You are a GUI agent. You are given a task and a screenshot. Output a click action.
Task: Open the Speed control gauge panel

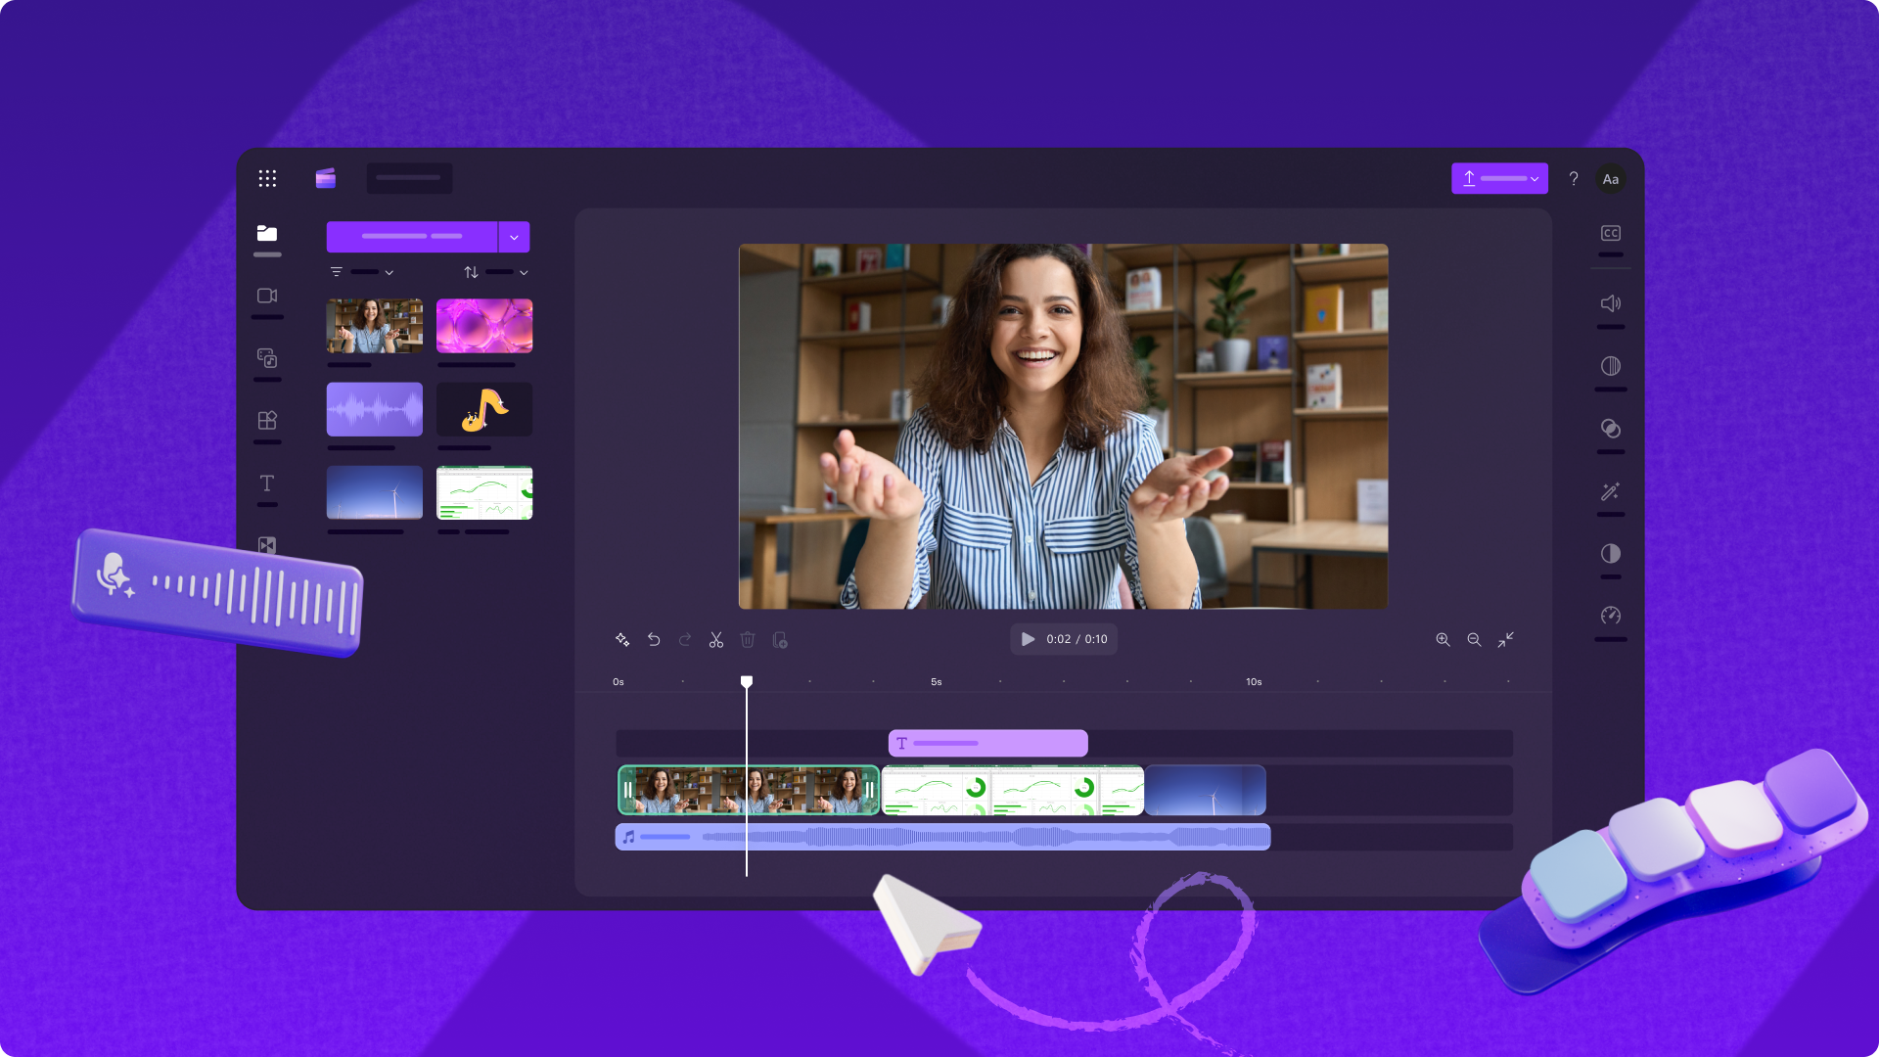point(1610,616)
